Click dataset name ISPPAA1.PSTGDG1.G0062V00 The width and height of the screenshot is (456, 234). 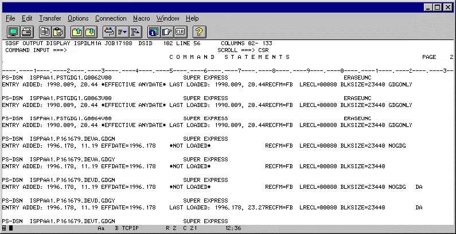tap(71, 78)
